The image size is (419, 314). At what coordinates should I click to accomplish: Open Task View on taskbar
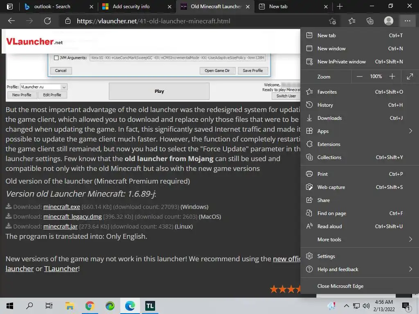(49, 305)
